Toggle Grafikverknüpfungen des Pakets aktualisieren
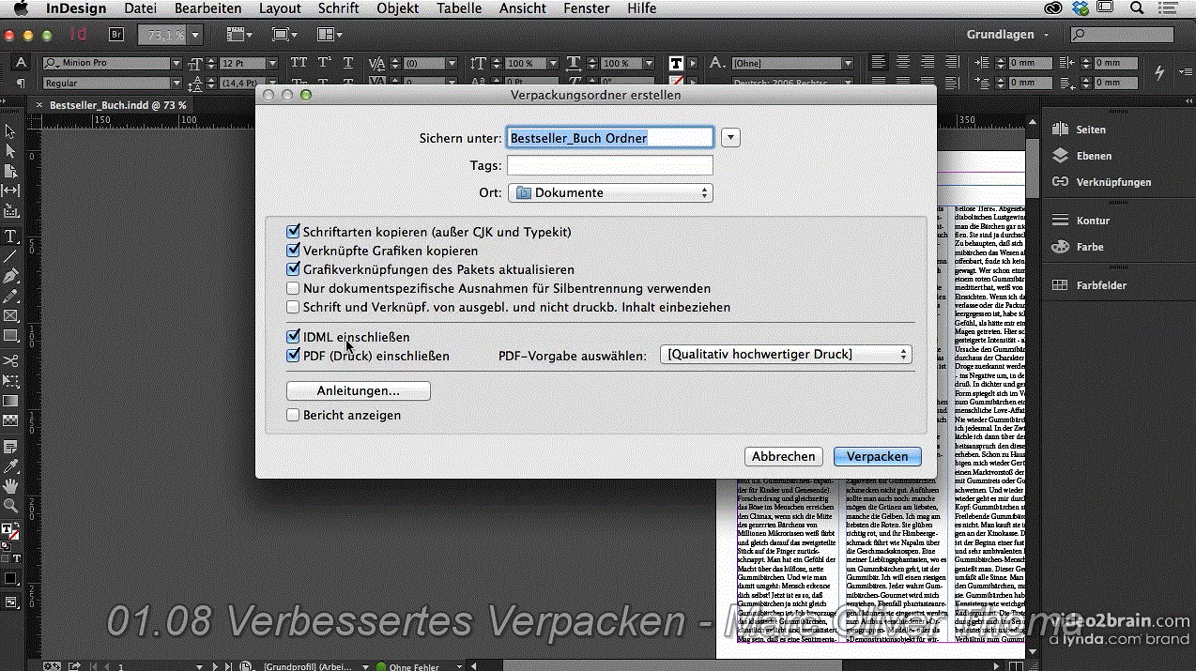 294,269
